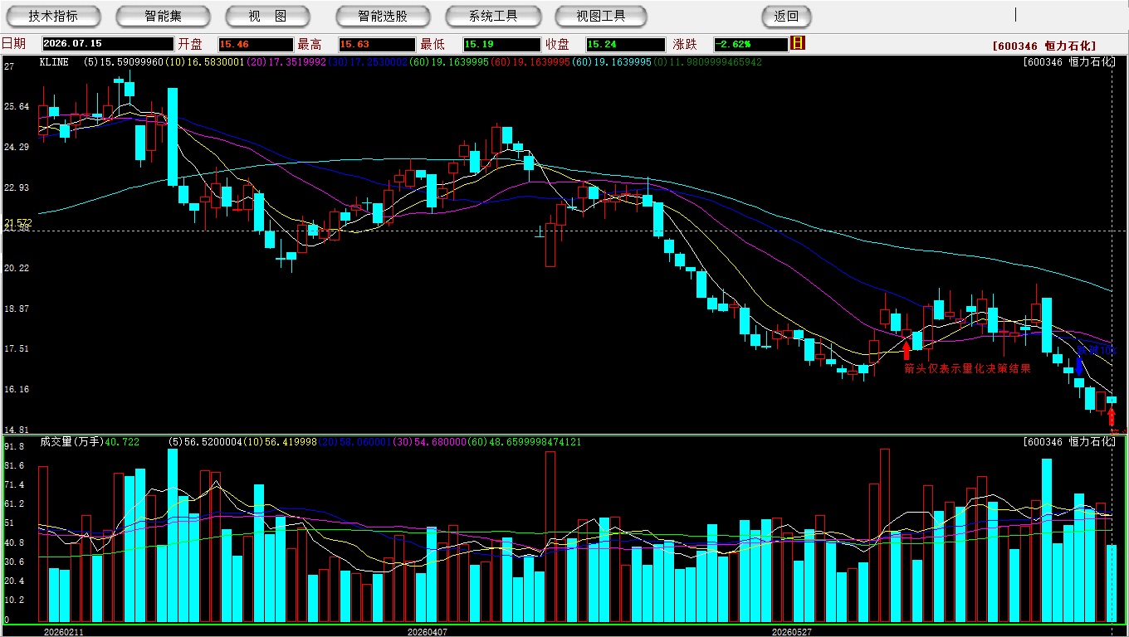Click the 成交量(万手) volume label

(71, 442)
